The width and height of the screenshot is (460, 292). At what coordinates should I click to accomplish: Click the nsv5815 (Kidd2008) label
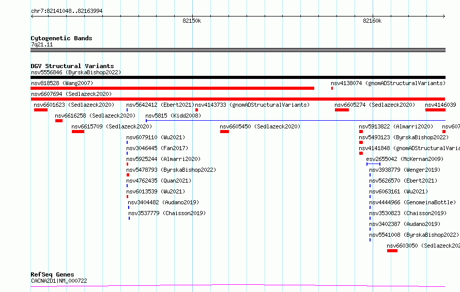173,116
